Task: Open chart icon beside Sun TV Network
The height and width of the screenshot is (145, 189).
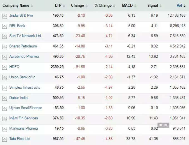Action: click(4, 36)
